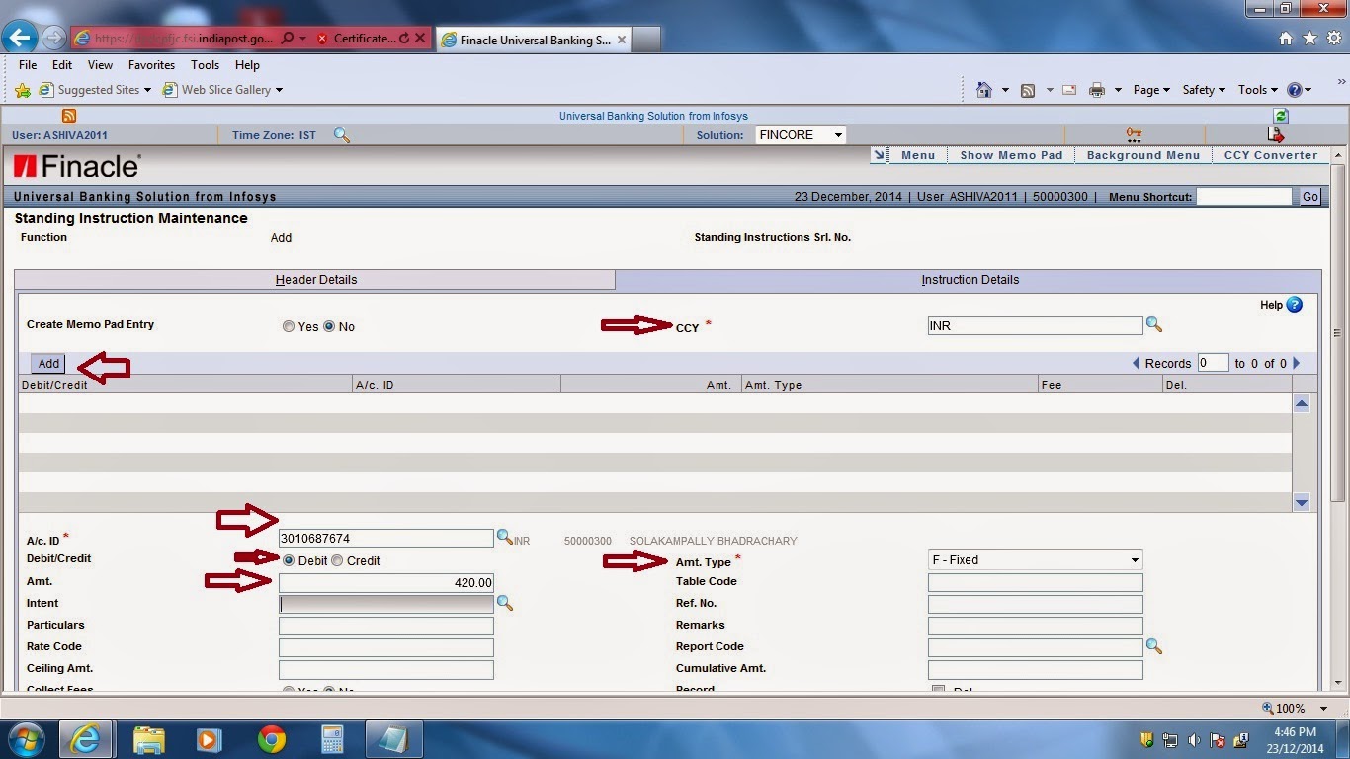The height and width of the screenshot is (759, 1350).
Task: Click the A/c. ID search magnifier icon
Action: [x=505, y=538]
